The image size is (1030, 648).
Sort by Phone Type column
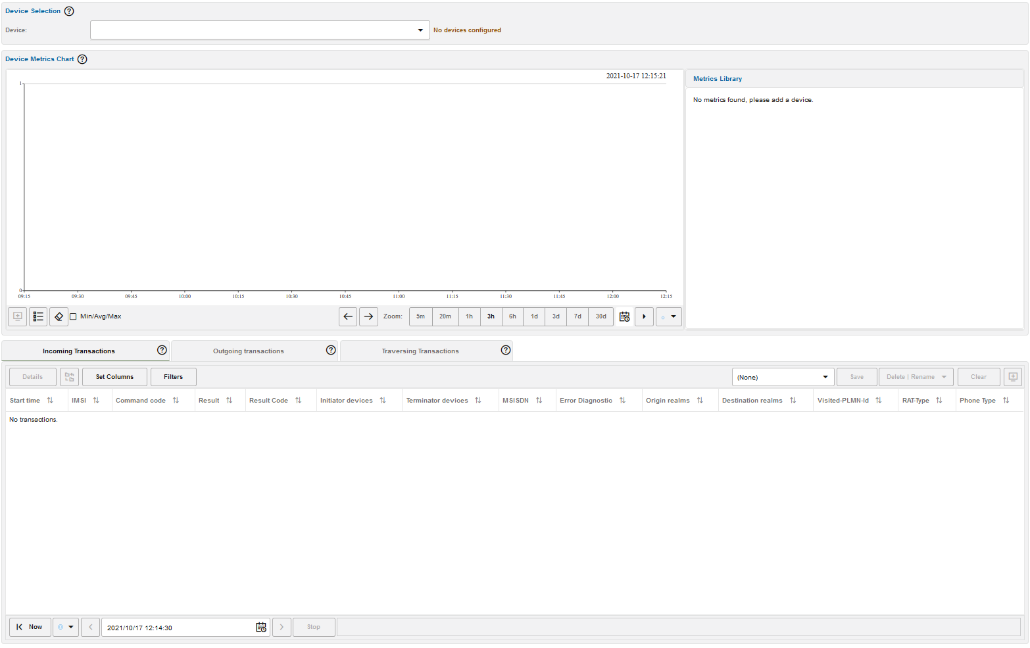tap(1006, 401)
